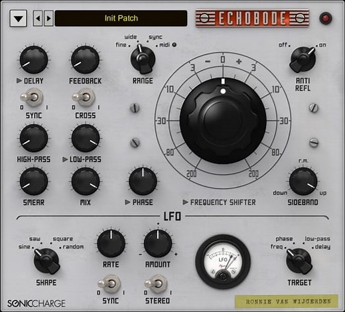This screenshot has width=345, height=312.
Task: Select the square LFO shape
Action: pyautogui.click(x=63, y=239)
